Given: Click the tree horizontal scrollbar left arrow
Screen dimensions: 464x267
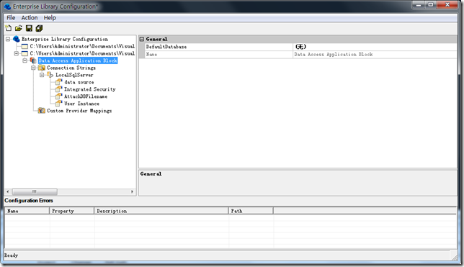Looking at the screenshot, I should coord(8,191).
